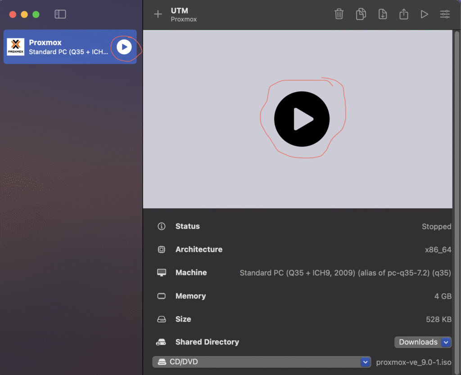Run the VM from the toolbar play icon
This screenshot has height=375, width=461.
(424, 14)
